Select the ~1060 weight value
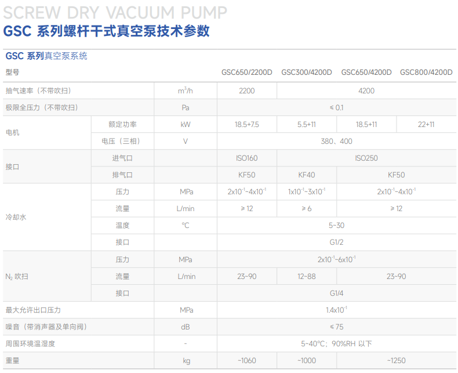 (246, 361)
